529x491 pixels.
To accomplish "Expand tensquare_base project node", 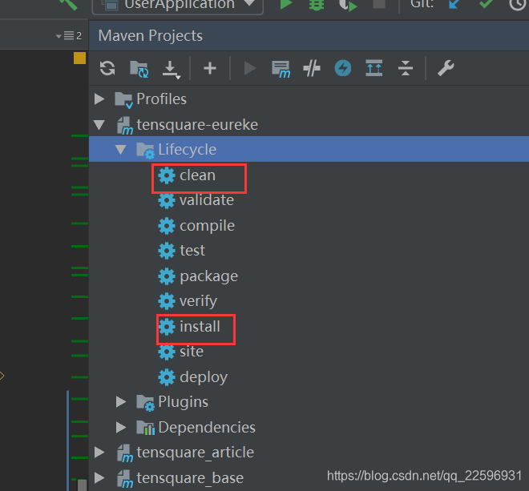I will 99,478.
